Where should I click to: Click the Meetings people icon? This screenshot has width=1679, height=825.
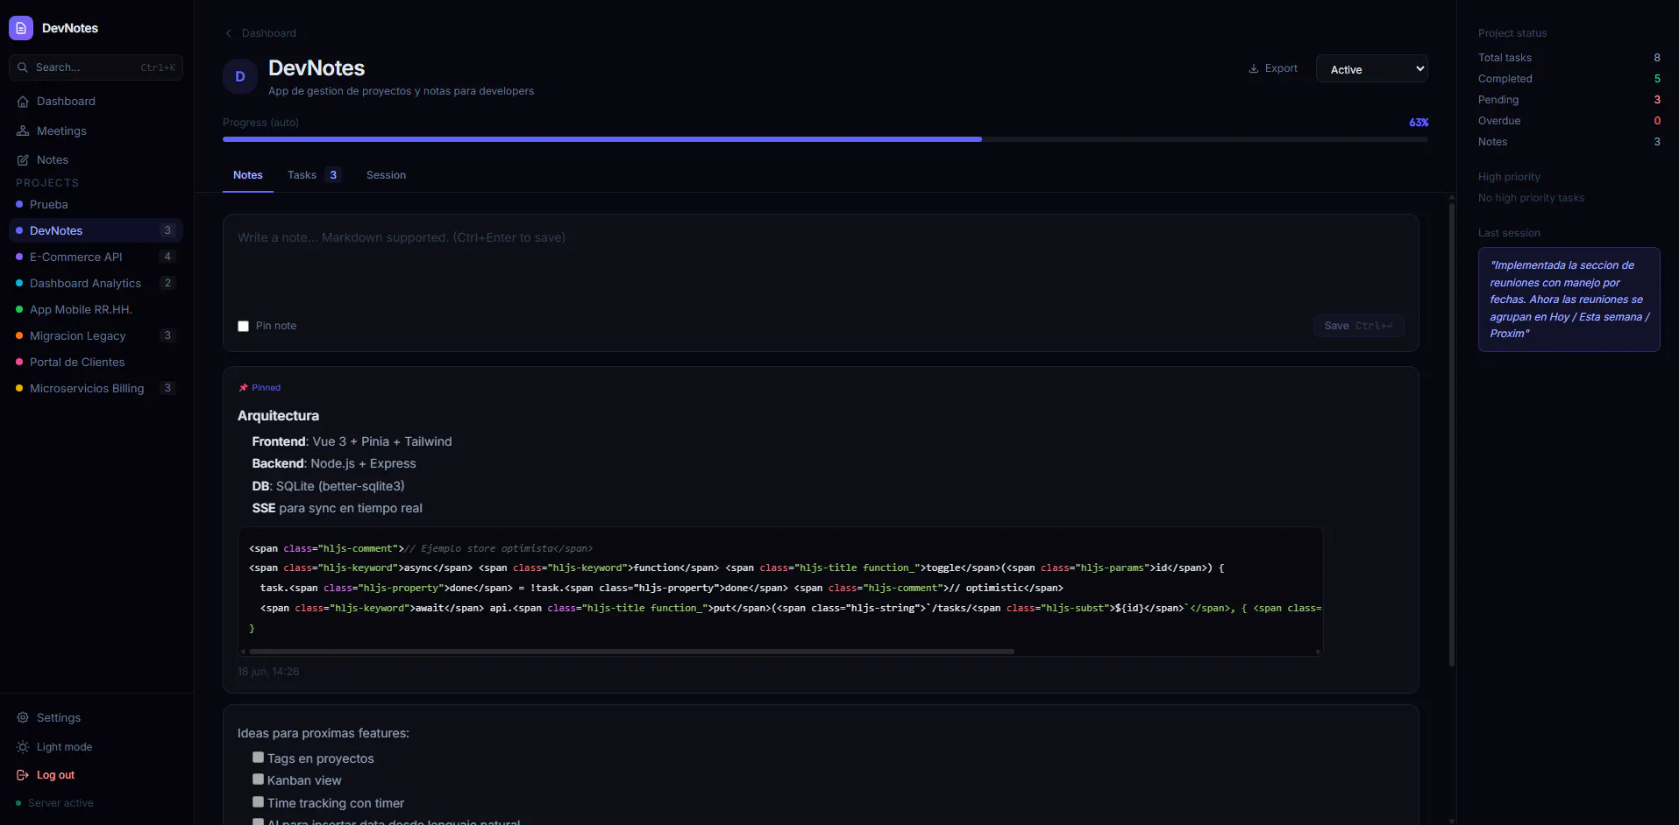pos(23,130)
